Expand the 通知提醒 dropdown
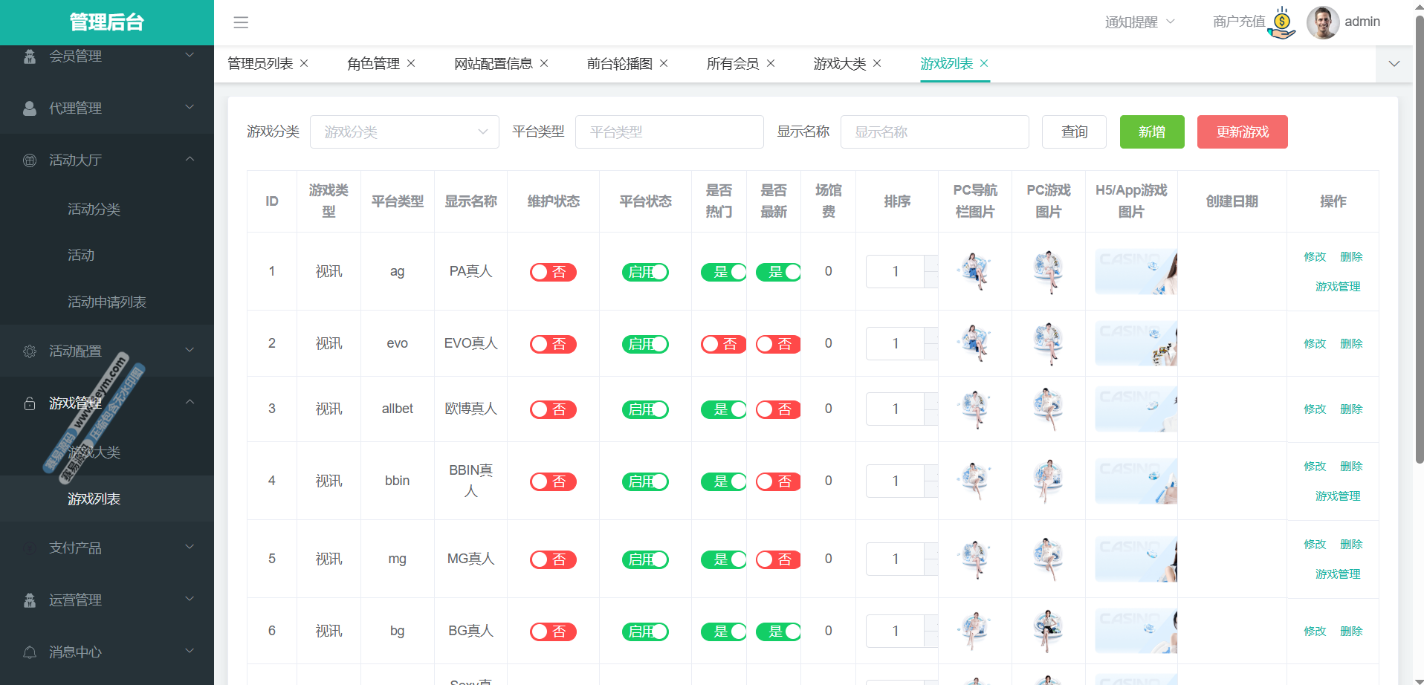Screen dimensions: 1424x685 1139,22
